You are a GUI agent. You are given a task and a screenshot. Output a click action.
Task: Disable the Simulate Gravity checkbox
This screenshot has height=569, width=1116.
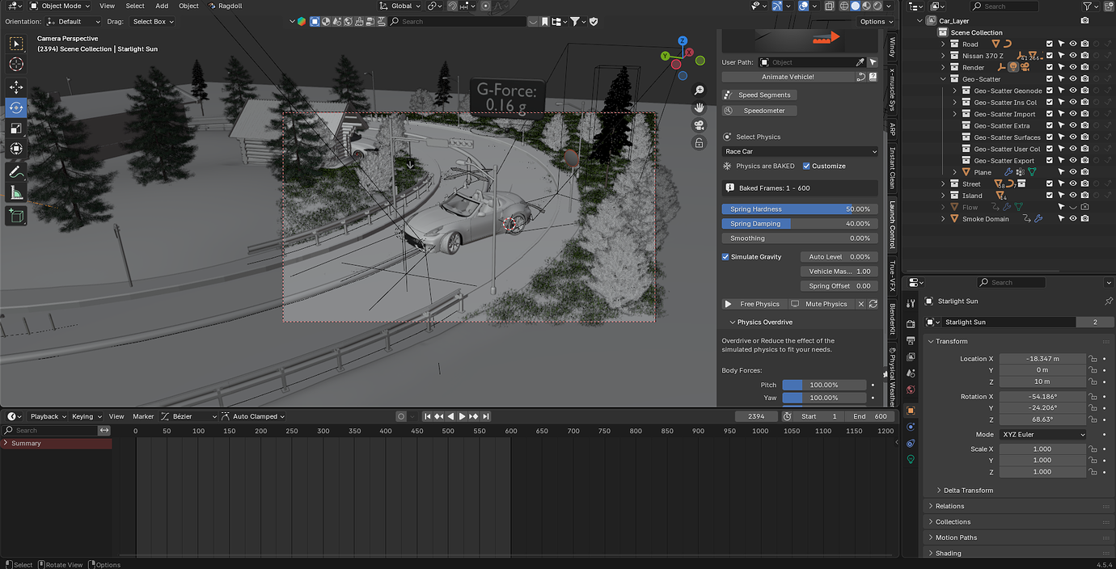coord(725,257)
